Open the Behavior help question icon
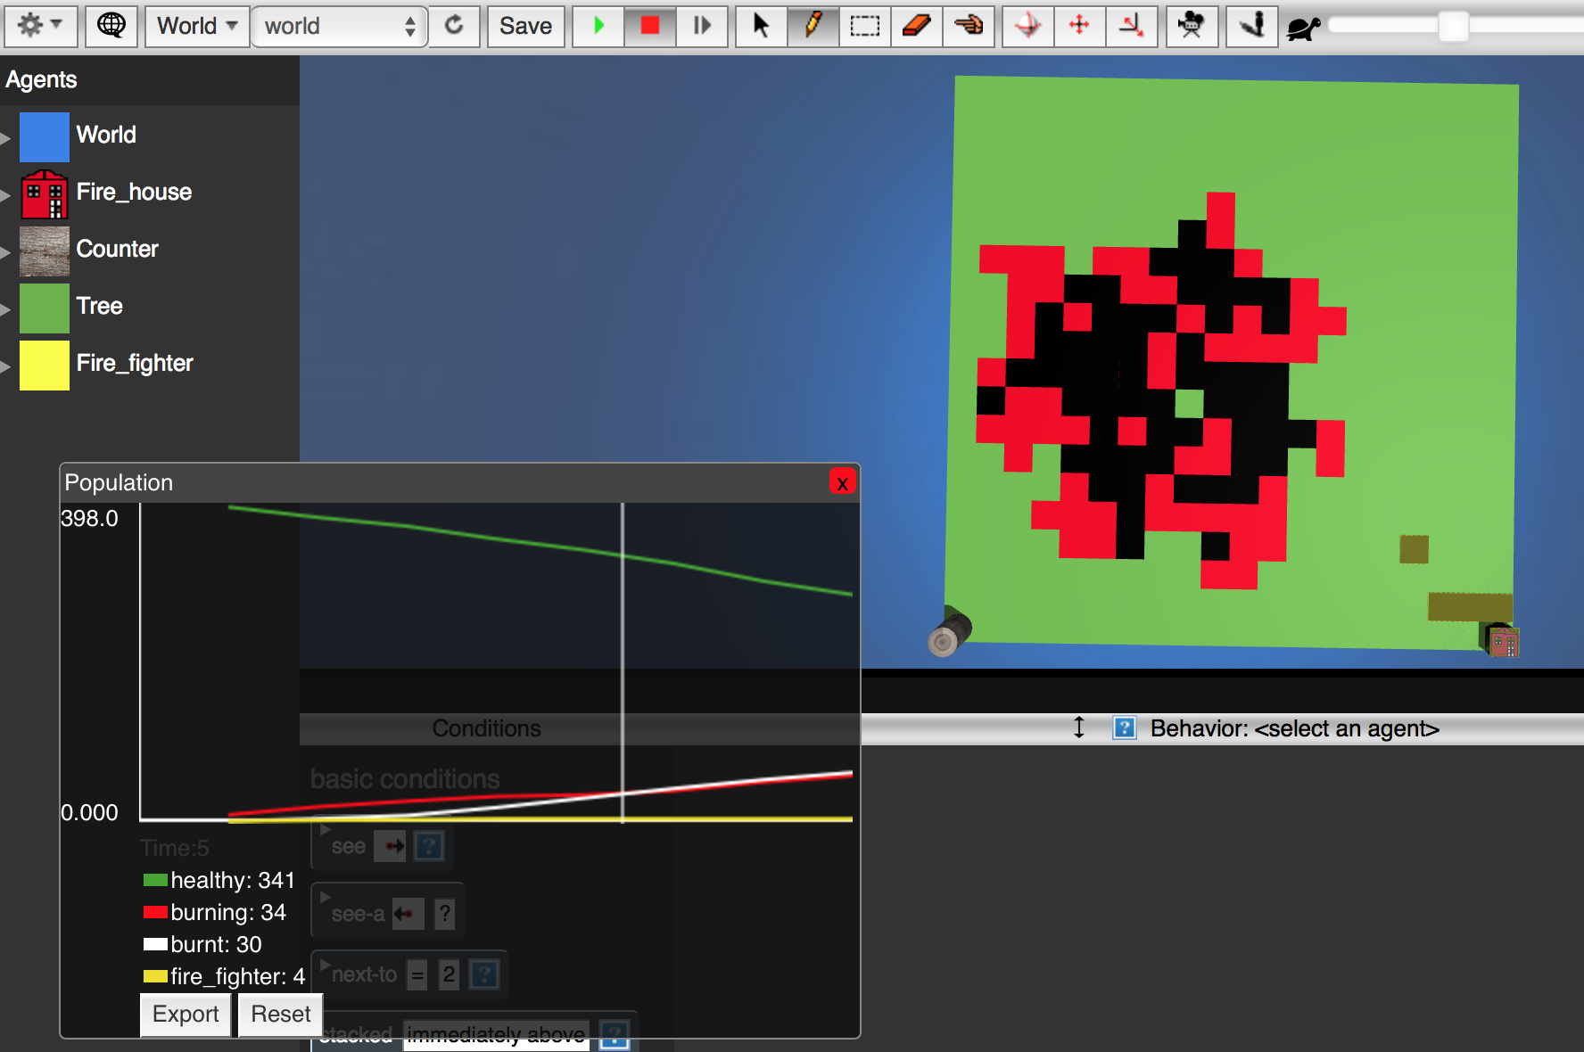 point(1124,728)
